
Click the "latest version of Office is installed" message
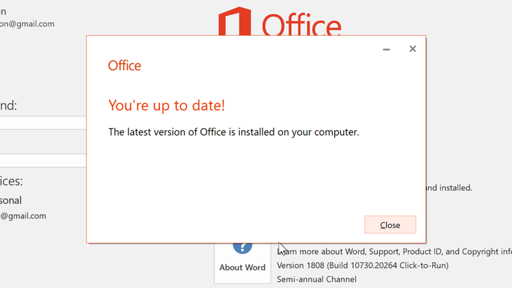click(x=234, y=132)
